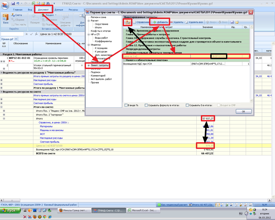Click the formula bar input field

coord(62,34)
